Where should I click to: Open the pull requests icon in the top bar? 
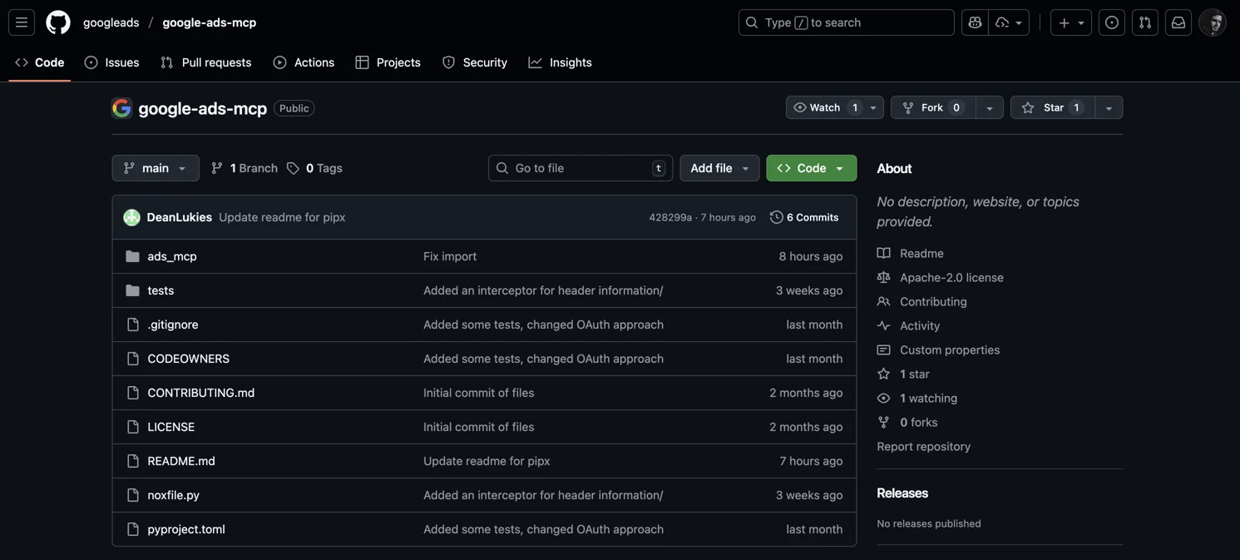click(x=1145, y=22)
